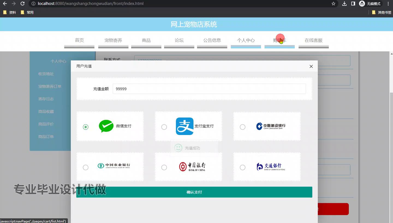Click the 微信支付 label text
This screenshot has width=393, height=223.
pyautogui.click(x=124, y=126)
